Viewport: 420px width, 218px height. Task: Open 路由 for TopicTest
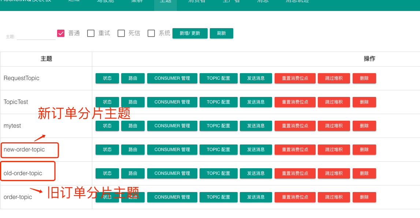[133, 102]
